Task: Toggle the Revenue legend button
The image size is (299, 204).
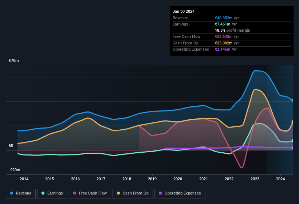Action: (21, 194)
